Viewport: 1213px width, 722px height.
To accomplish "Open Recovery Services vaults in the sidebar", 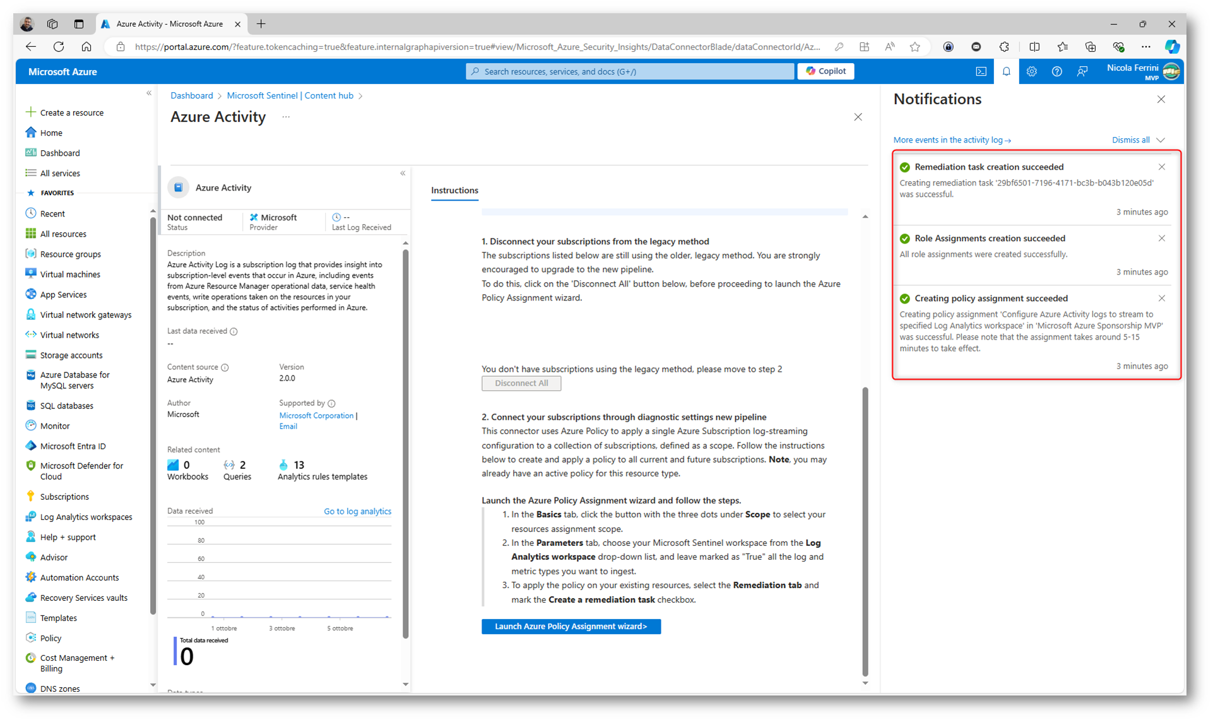I will pyautogui.click(x=83, y=598).
